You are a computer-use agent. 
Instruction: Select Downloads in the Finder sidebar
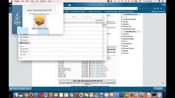(24, 43)
